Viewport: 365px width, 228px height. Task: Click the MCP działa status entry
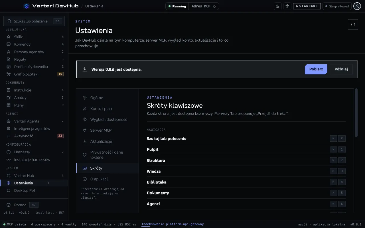point(15,224)
